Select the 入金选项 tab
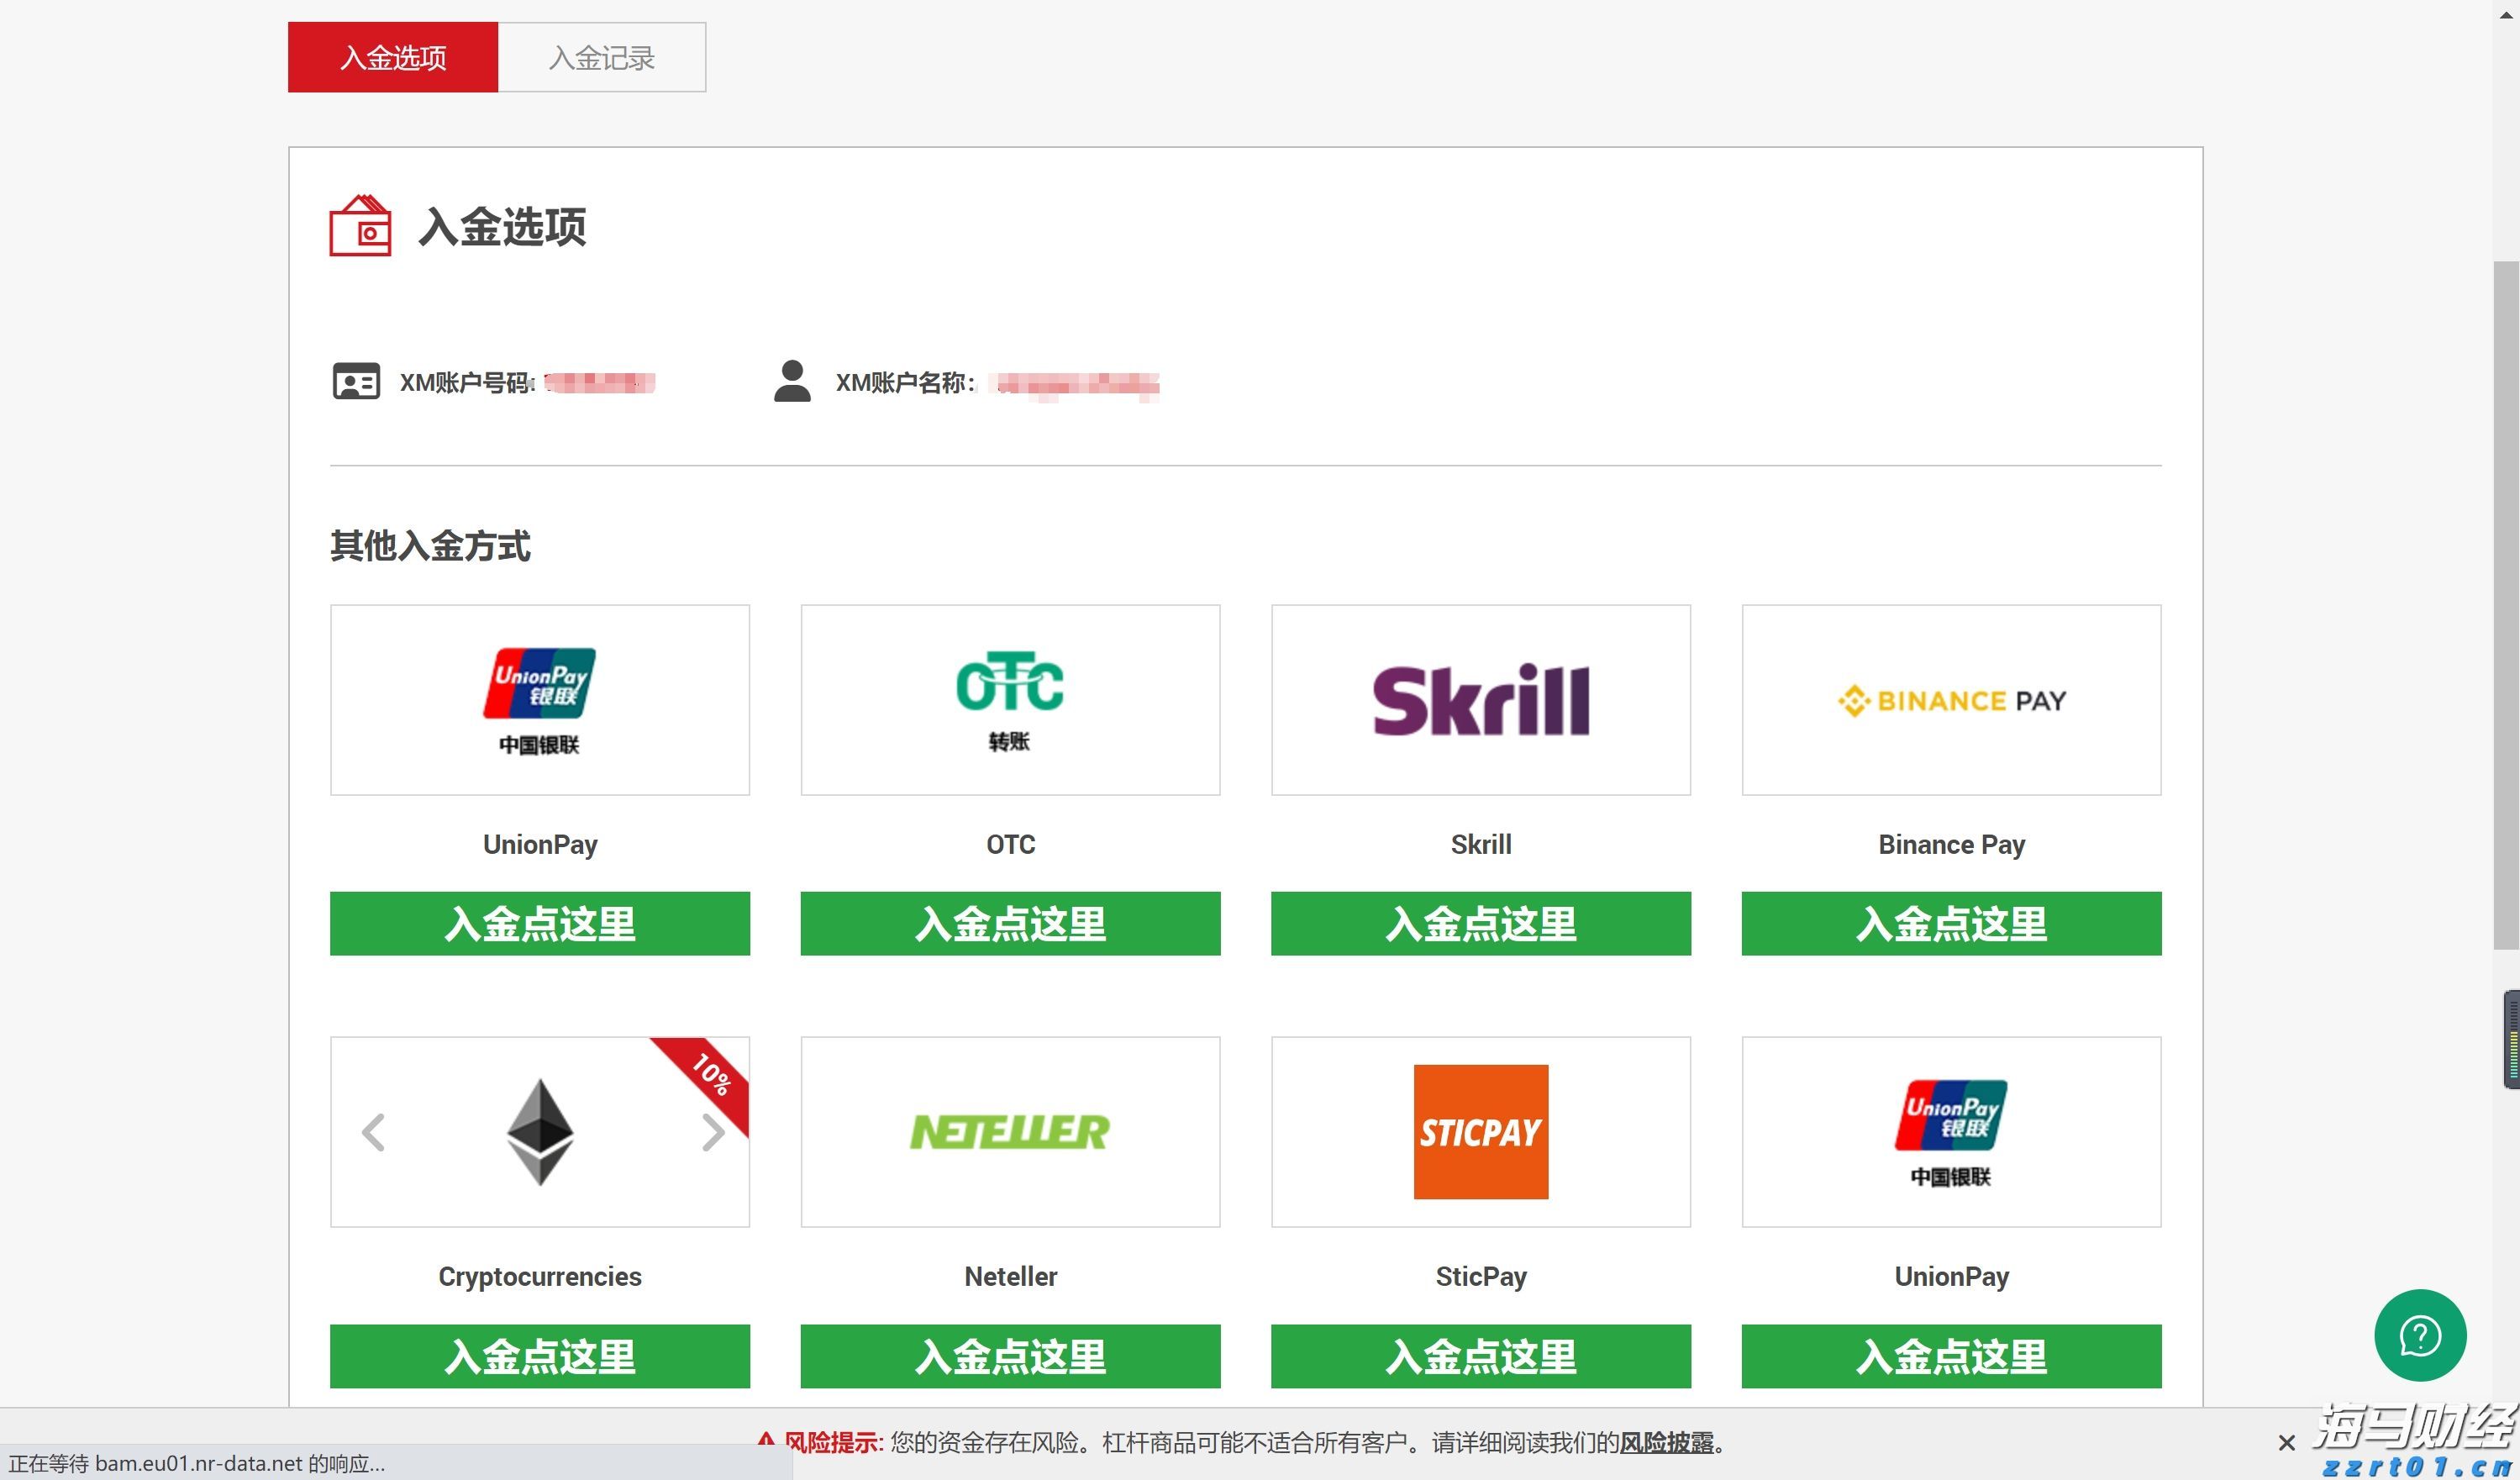This screenshot has height=1480, width=2520. [x=392, y=57]
